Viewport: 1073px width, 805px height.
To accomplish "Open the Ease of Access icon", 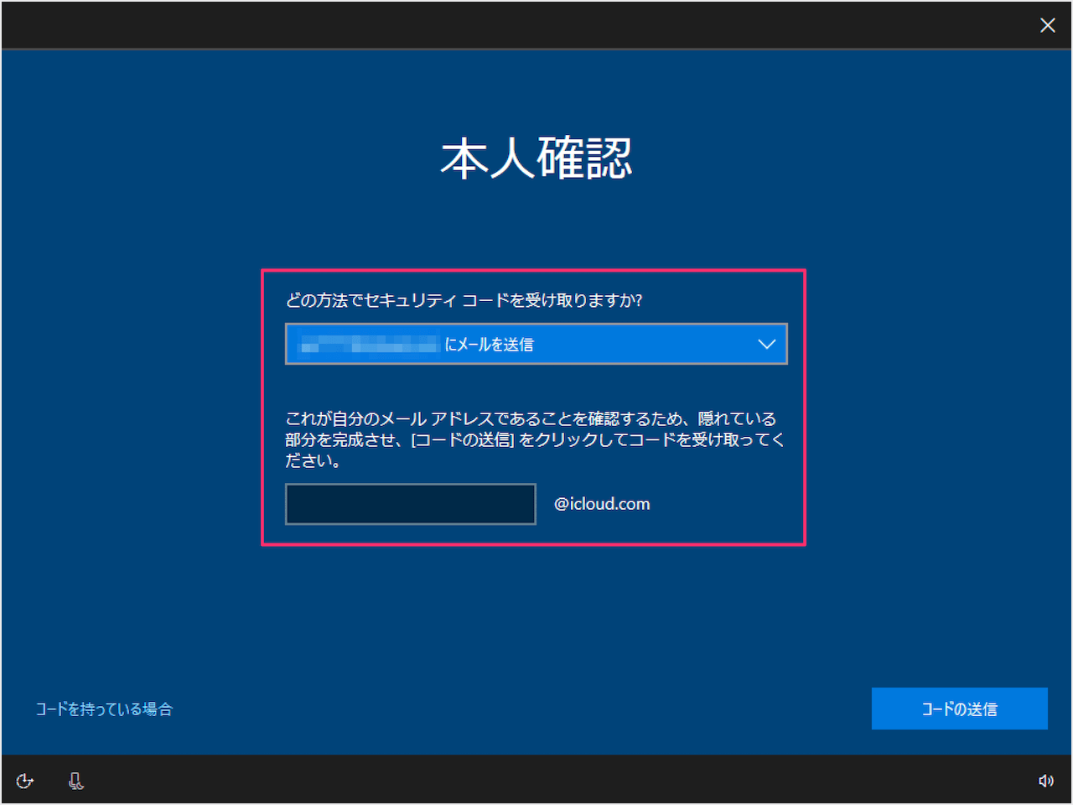I will (x=25, y=781).
